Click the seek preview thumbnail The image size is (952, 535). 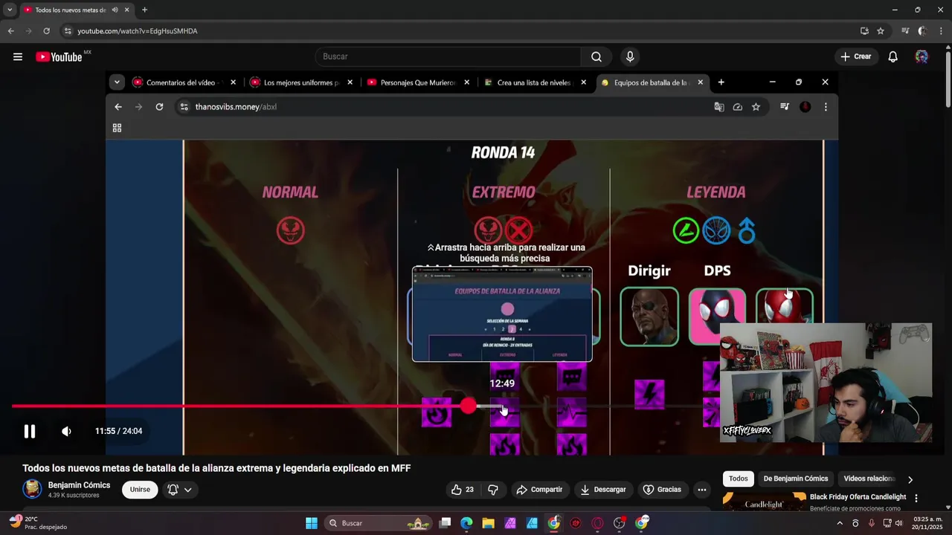click(x=502, y=314)
